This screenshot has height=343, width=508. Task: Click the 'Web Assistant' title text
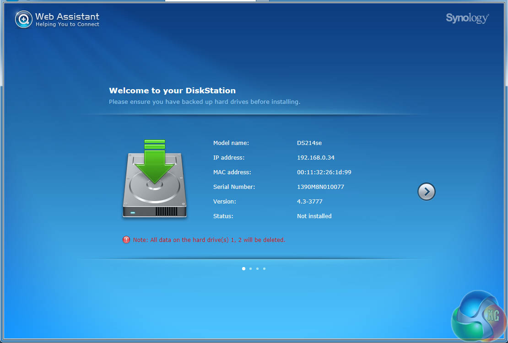[x=67, y=16]
